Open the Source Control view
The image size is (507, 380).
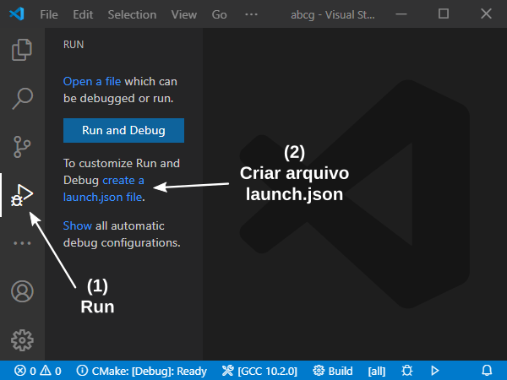(x=22, y=147)
